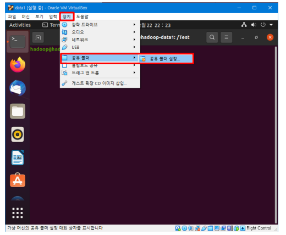Open the 머신 menu
The height and width of the screenshot is (235, 286).
coord(25,16)
